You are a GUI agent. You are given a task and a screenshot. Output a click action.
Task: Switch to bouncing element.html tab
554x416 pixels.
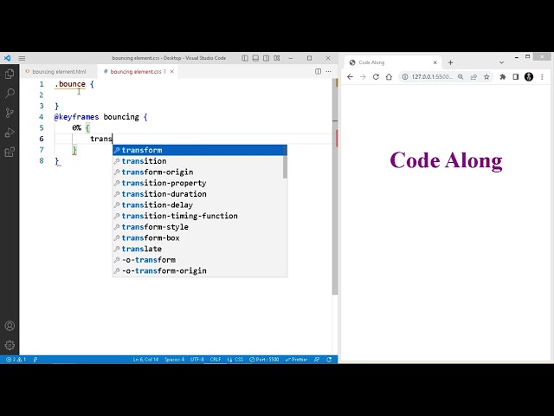(x=59, y=71)
